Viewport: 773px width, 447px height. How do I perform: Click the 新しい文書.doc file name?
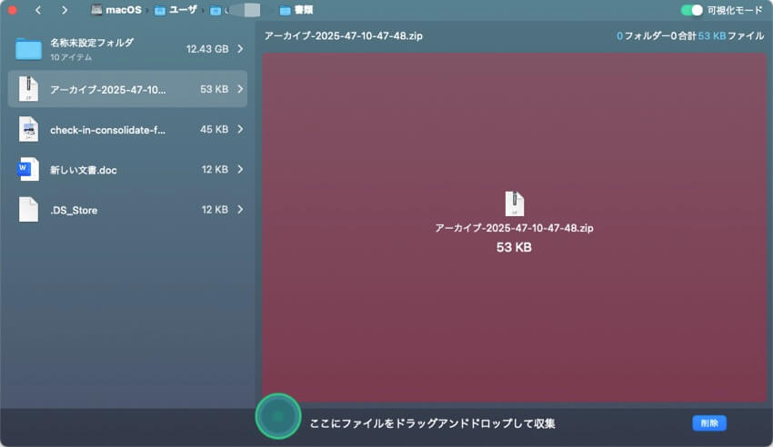click(x=84, y=170)
